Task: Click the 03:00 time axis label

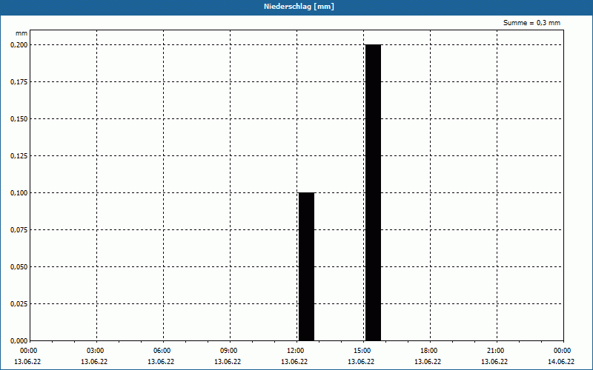Action: click(x=96, y=351)
